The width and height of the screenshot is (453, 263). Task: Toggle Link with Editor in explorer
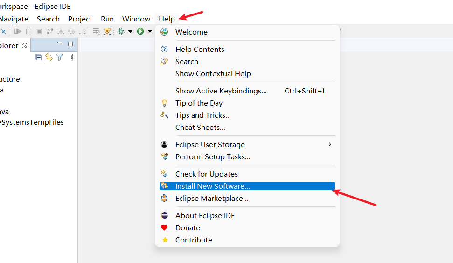click(49, 57)
